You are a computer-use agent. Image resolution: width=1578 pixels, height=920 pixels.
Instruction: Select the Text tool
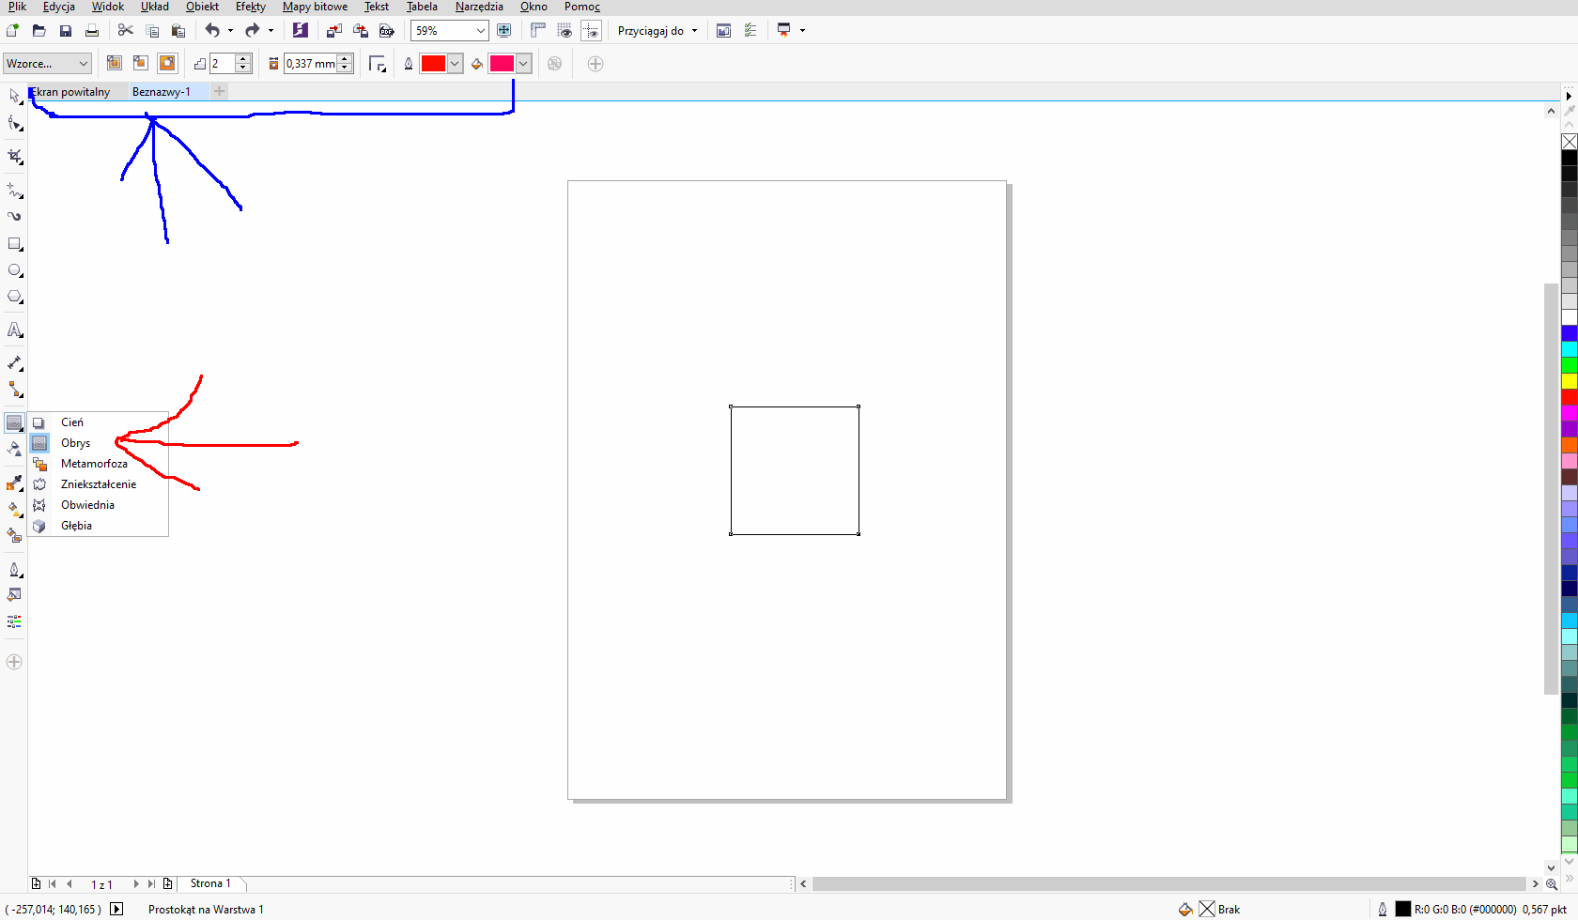tap(14, 330)
